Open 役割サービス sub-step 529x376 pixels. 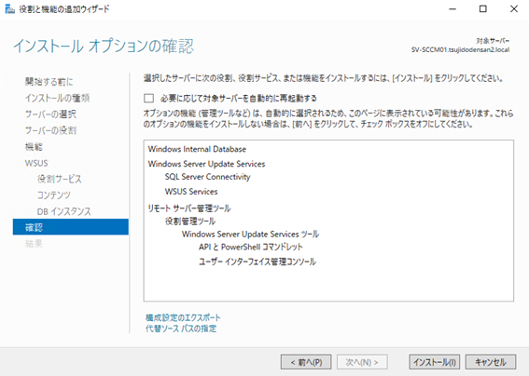pos(60,179)
